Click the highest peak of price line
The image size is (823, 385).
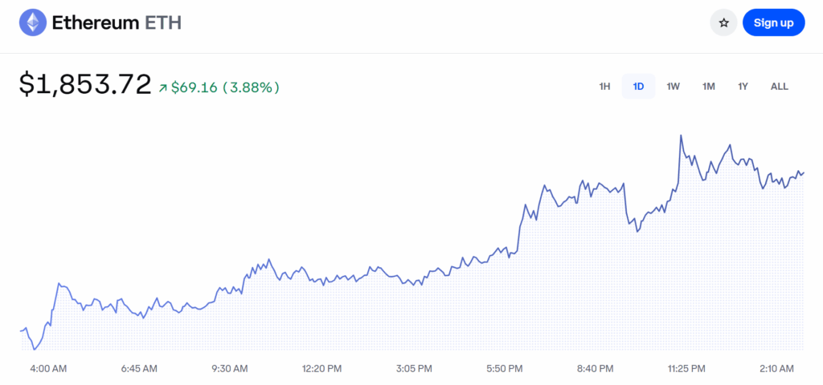coord(681,136)
